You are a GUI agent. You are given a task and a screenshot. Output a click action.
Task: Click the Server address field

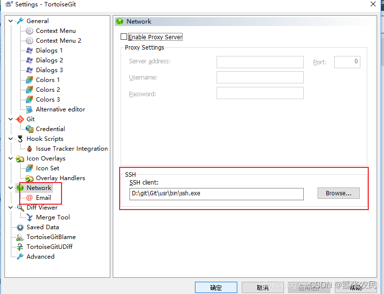coord(260,62)
